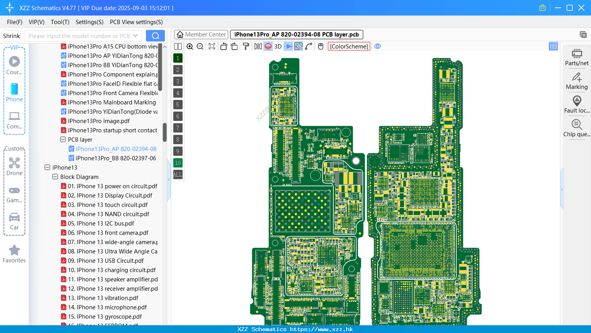Open the Member Center tab

pos(201,35)
